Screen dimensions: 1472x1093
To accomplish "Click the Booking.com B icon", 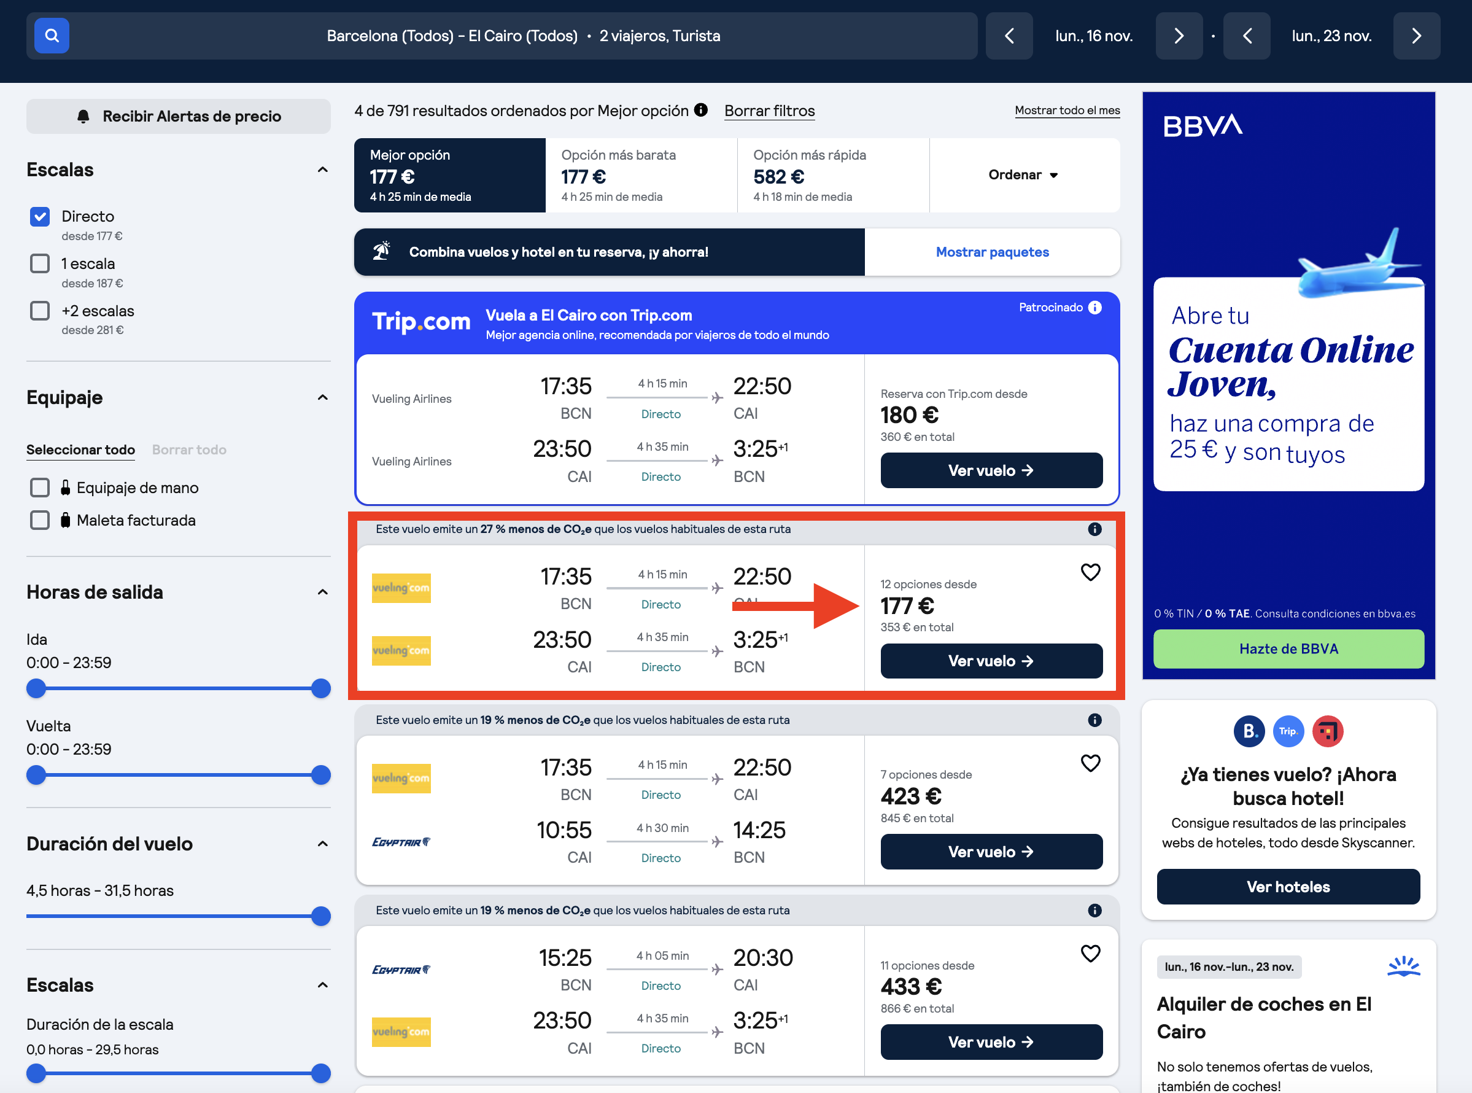I will tap(1249, 731).
